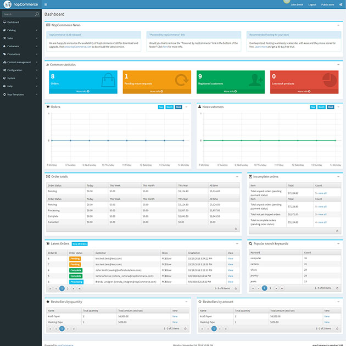Show Orders chart by Week

coord(178,107)
